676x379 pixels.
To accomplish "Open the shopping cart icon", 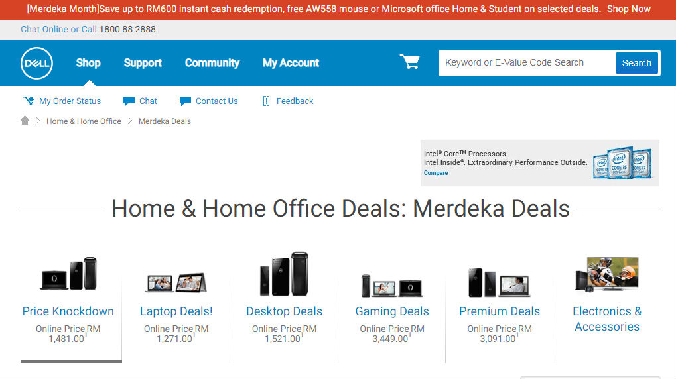I will (409, 62).
